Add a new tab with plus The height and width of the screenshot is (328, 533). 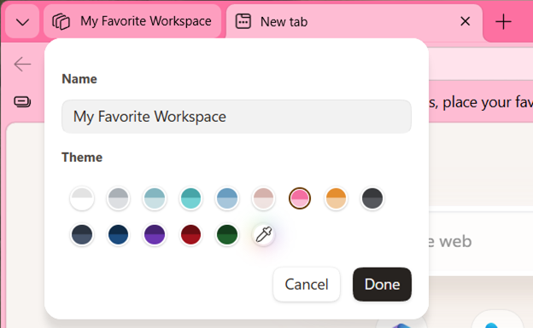coord(503,22)
